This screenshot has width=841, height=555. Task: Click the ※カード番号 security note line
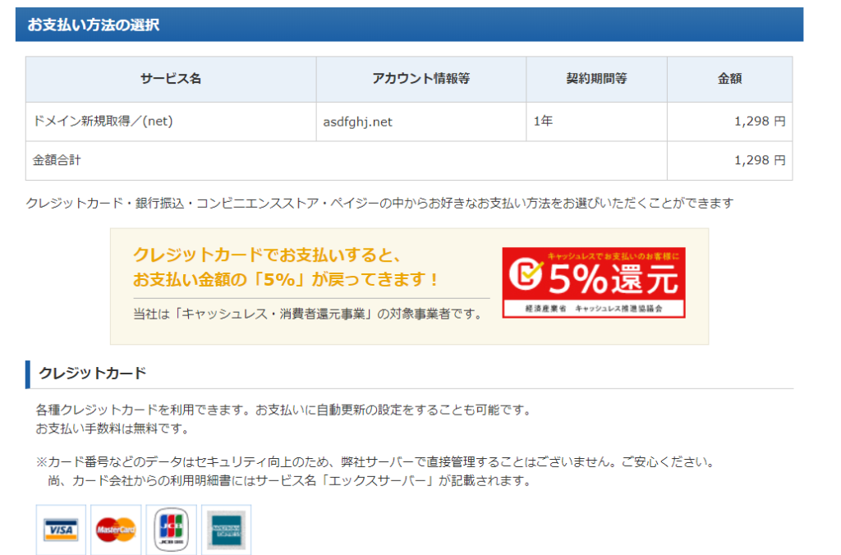pos(375,461)
